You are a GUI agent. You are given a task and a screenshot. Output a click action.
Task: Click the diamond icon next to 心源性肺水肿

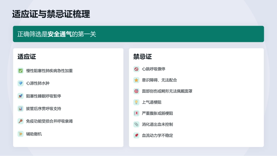coord(20,83)
